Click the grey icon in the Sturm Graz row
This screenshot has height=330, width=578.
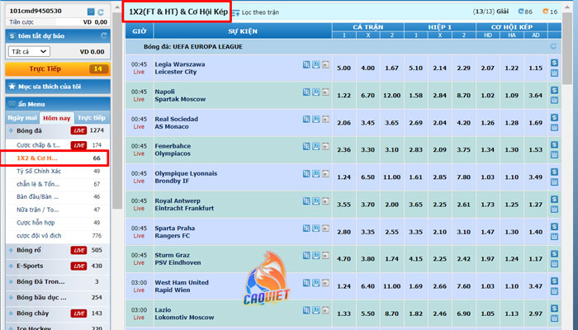point(325,255)
